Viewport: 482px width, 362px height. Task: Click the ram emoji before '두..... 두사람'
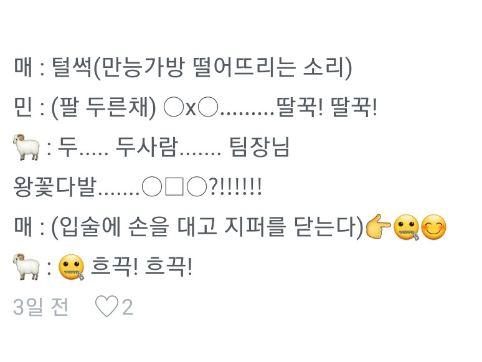[26, 147]
